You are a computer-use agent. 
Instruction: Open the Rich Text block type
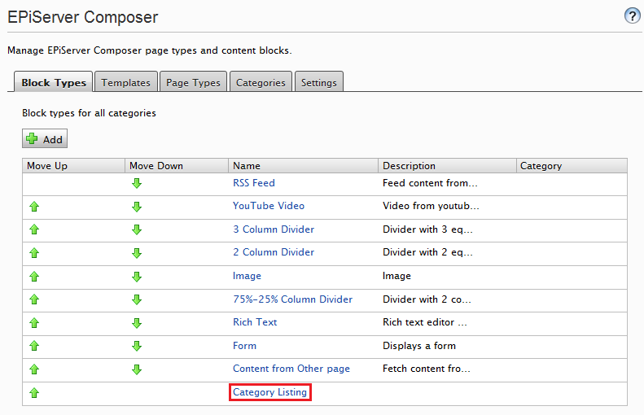coord(255,322)
